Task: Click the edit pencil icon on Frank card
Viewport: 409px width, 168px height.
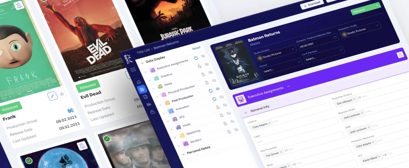Action: (52, 96)
